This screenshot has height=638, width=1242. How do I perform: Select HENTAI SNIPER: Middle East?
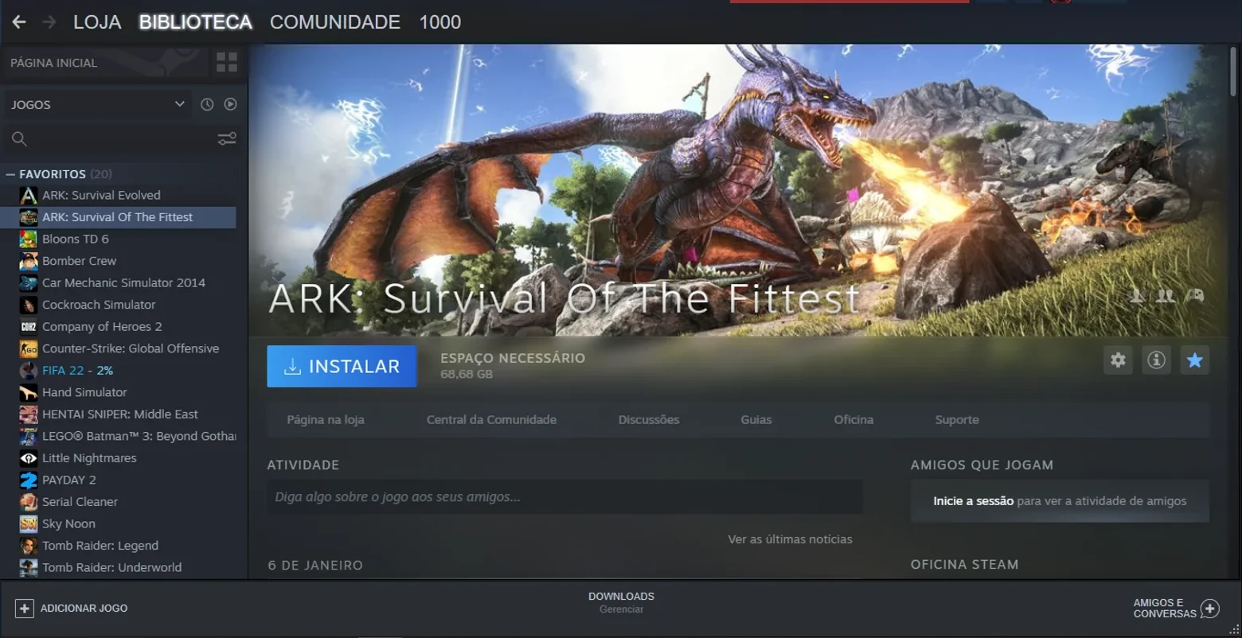point(118,414)
